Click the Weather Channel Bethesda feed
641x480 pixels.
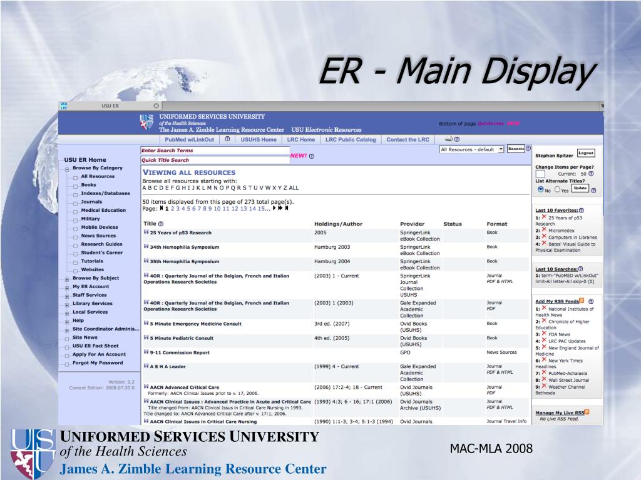(x=560, y=390)
